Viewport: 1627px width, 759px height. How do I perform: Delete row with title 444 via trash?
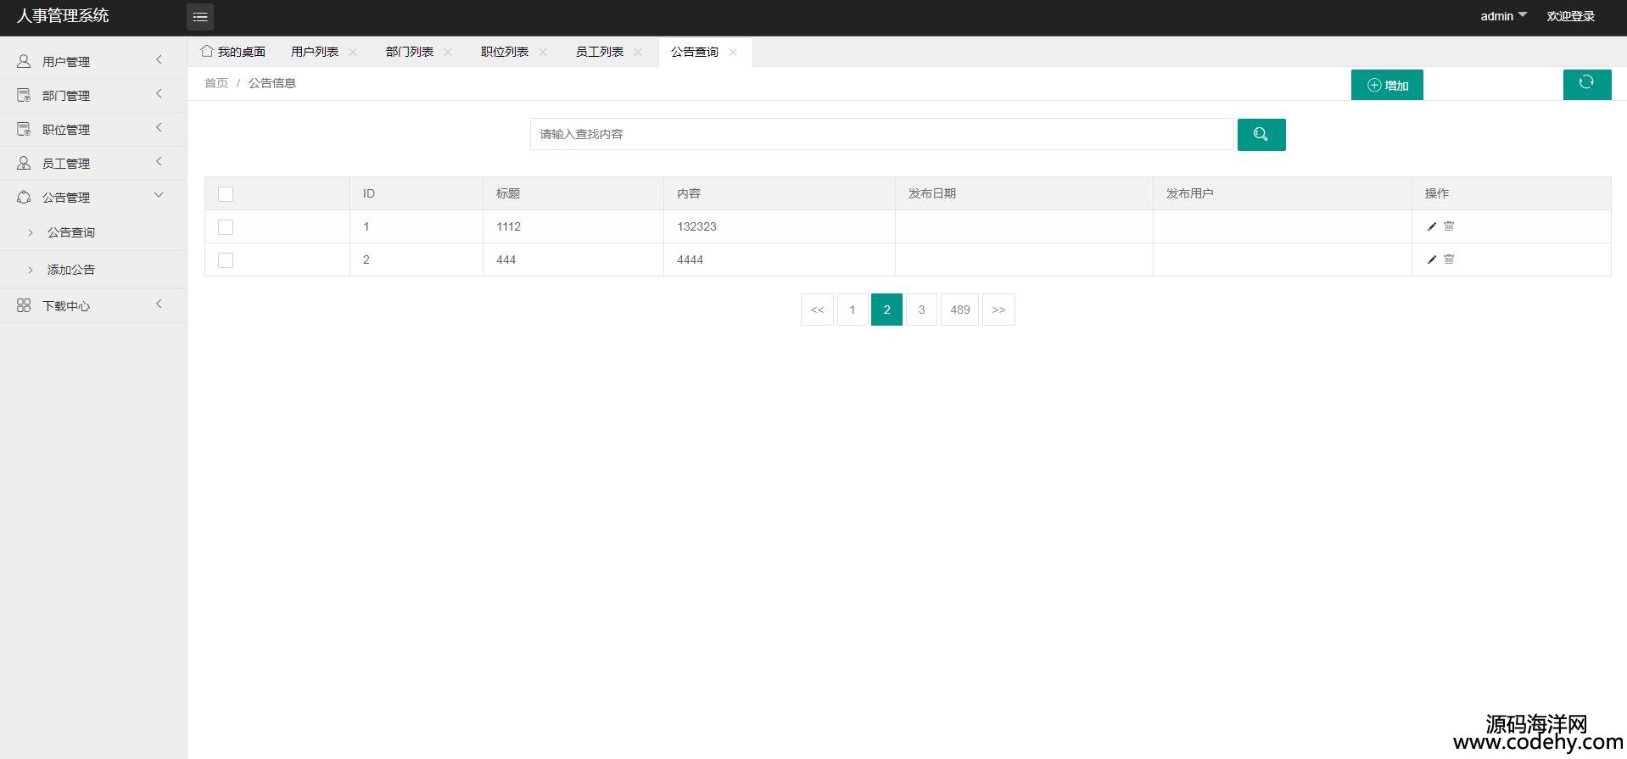[x=1449, y=260]
